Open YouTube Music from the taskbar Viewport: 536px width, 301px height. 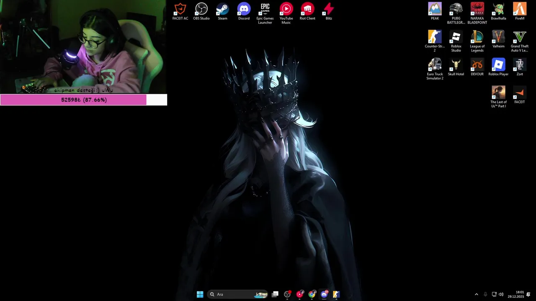pos(299,294)
